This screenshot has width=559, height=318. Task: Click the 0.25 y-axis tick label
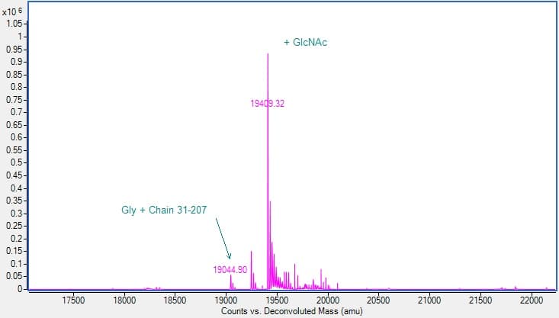click(14, 226)
